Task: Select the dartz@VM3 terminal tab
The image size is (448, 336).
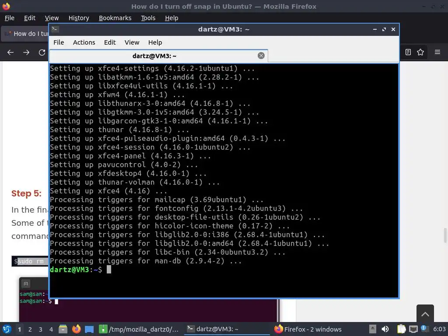Action: [x=158, y=56]
